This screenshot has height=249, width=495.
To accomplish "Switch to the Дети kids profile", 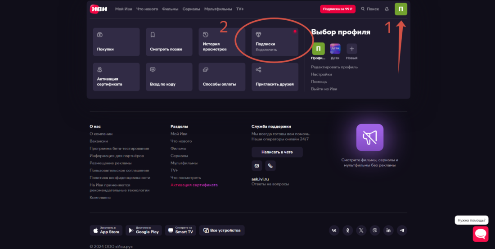I will point(335,49).
